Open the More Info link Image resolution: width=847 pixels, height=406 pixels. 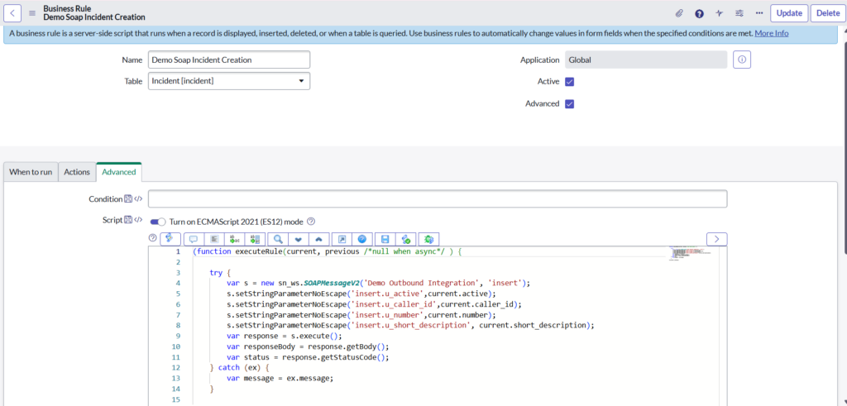771,33
